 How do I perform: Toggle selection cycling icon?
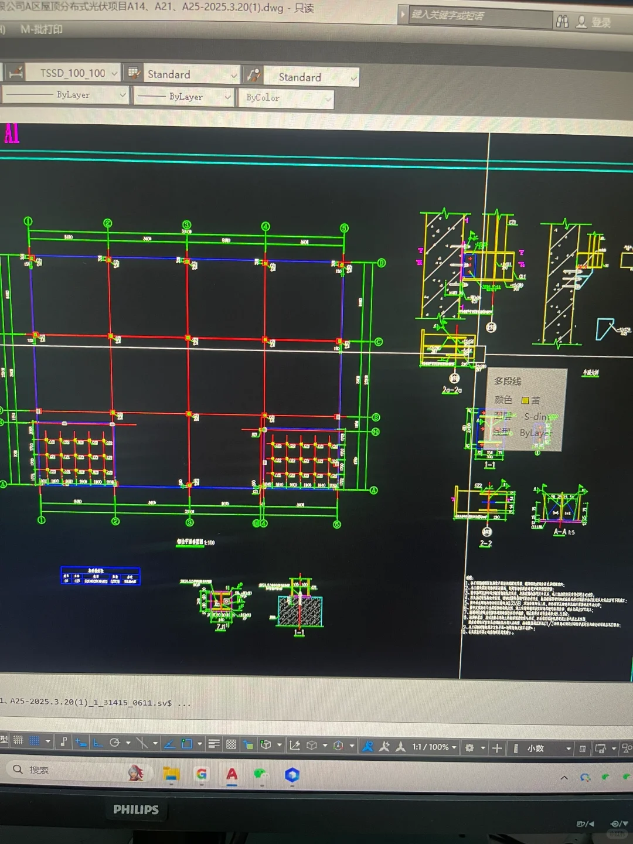tap(249, 744)
